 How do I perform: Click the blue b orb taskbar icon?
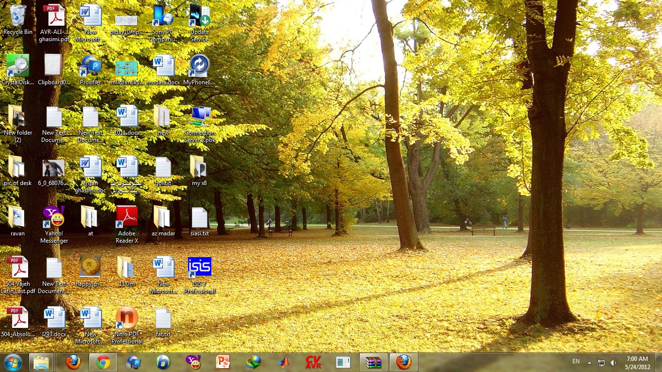163,362
